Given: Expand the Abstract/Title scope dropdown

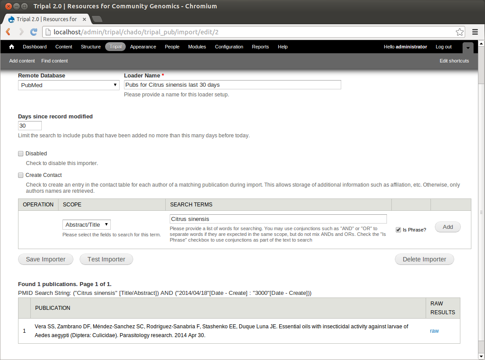Looking at the screenshot, I should point(87,225).
